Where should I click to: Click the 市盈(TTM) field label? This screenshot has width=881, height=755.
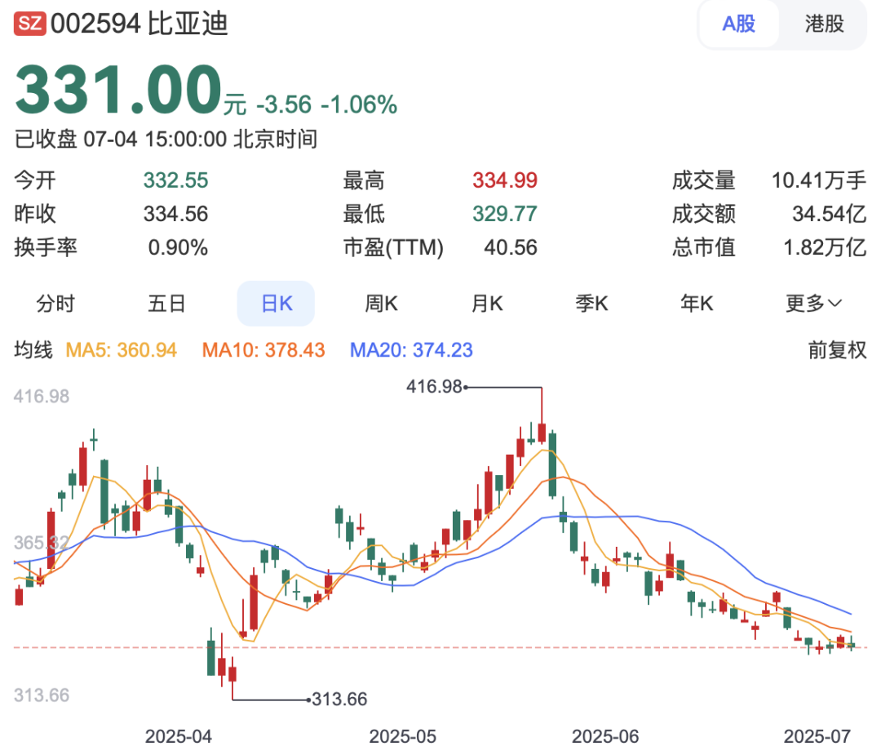point(393,248)
